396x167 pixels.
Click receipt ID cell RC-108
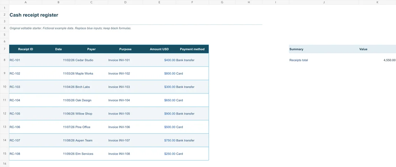coord(26,154)
